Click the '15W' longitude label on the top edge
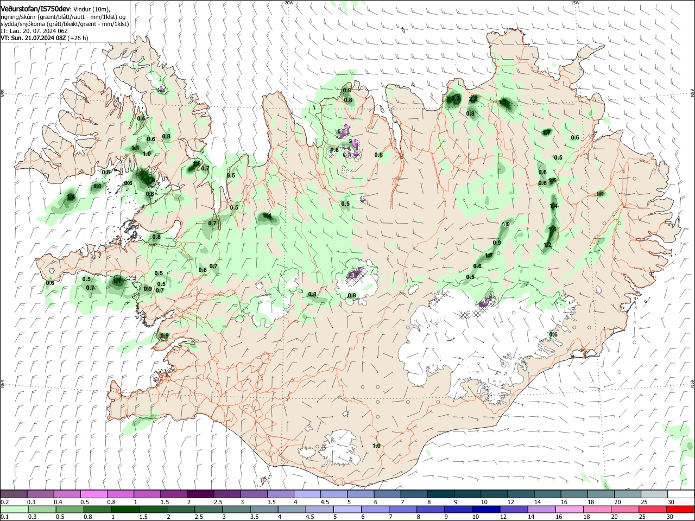 tap(574, 3)
